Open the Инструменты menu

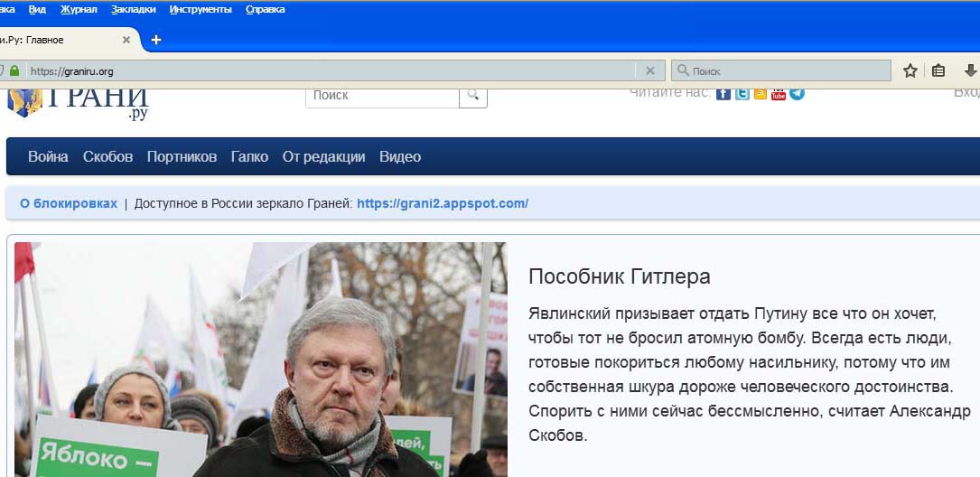[200, 9]
